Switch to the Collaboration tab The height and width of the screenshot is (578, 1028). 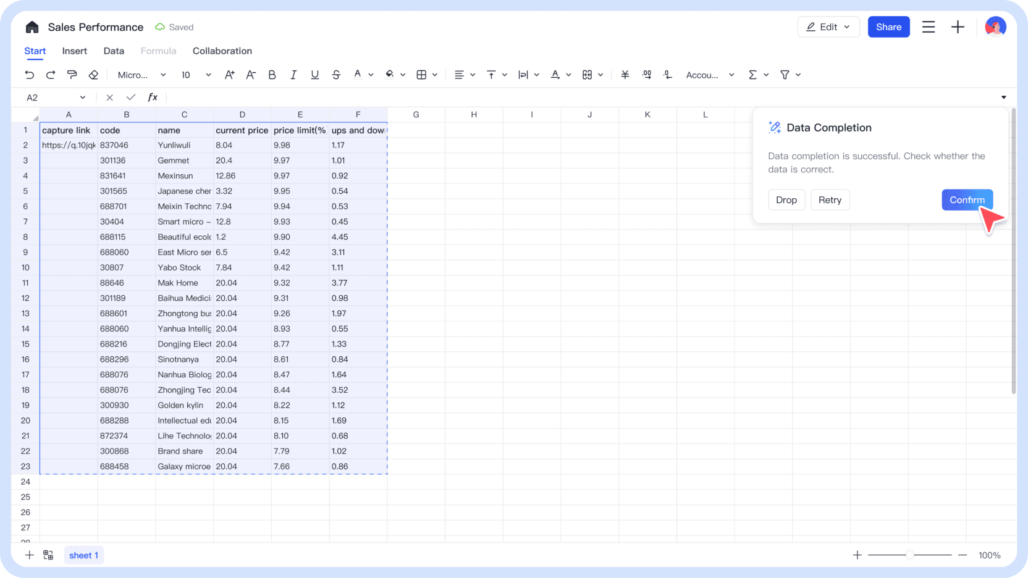click(x=222, y=51)
